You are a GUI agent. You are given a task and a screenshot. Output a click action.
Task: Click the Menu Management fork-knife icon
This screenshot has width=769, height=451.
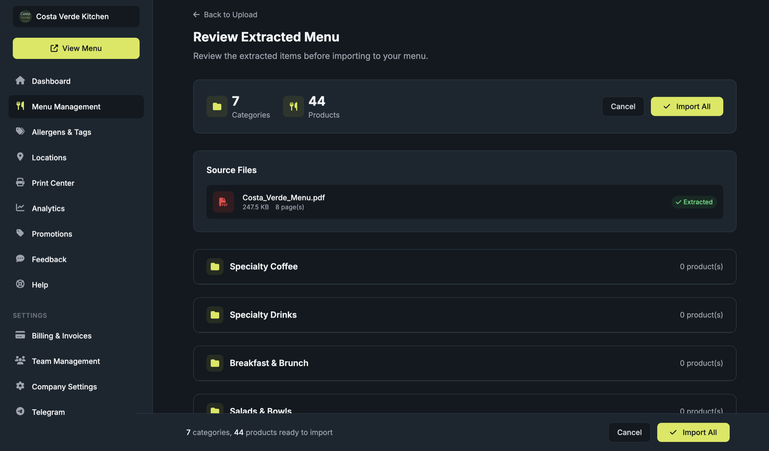pyautogui.click(x=20, y=106)
